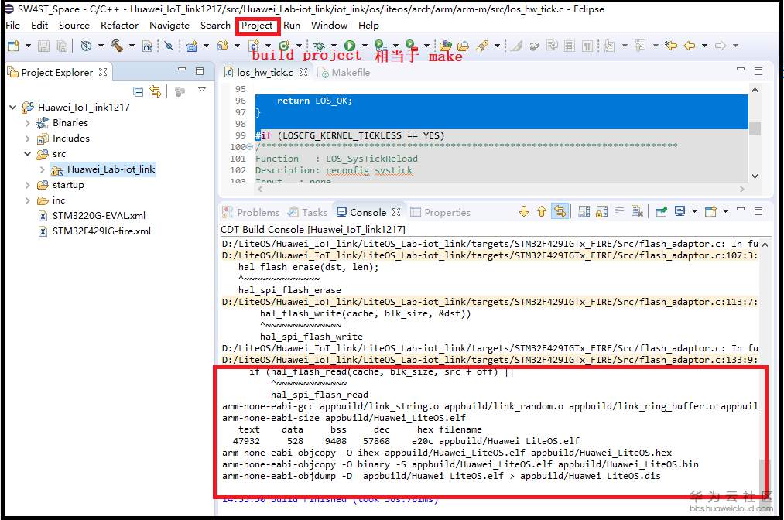Expand the Huawei_Lab-iot_link folder arrow
The height and width of the screenshot is (520, 784).
click(x=43, y=169)
